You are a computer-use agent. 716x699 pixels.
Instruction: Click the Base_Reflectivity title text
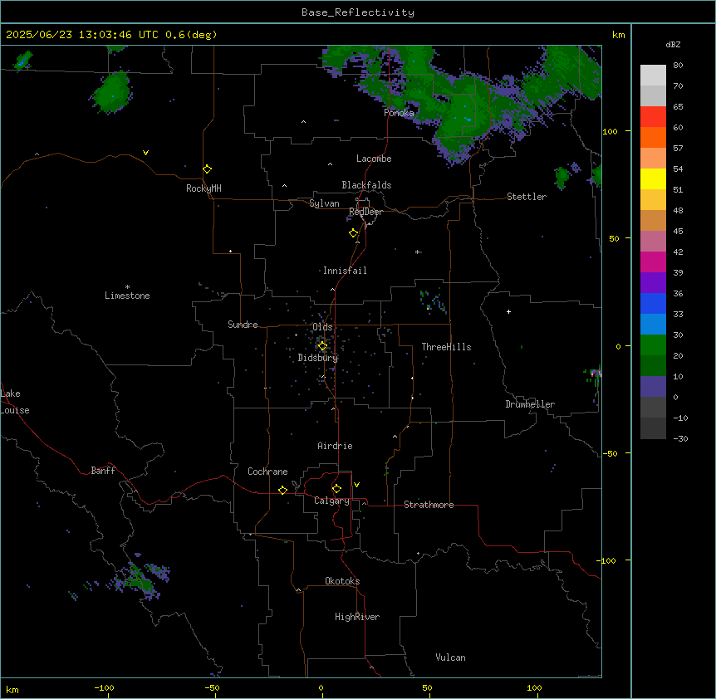click(358, 12)
